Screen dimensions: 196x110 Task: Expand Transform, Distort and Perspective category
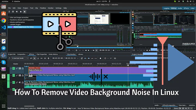pyautogui.click(x=9, y=20)
